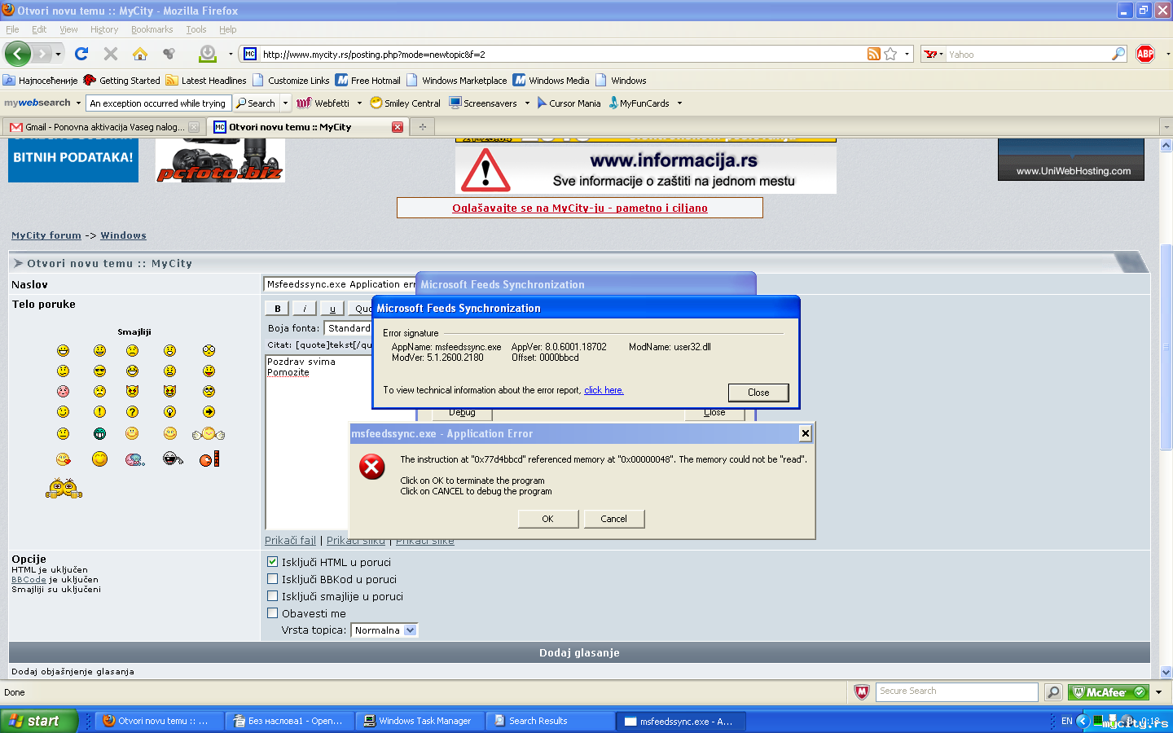Open the 'Vrsta topica' Normalna dropdown

point(384,630)
